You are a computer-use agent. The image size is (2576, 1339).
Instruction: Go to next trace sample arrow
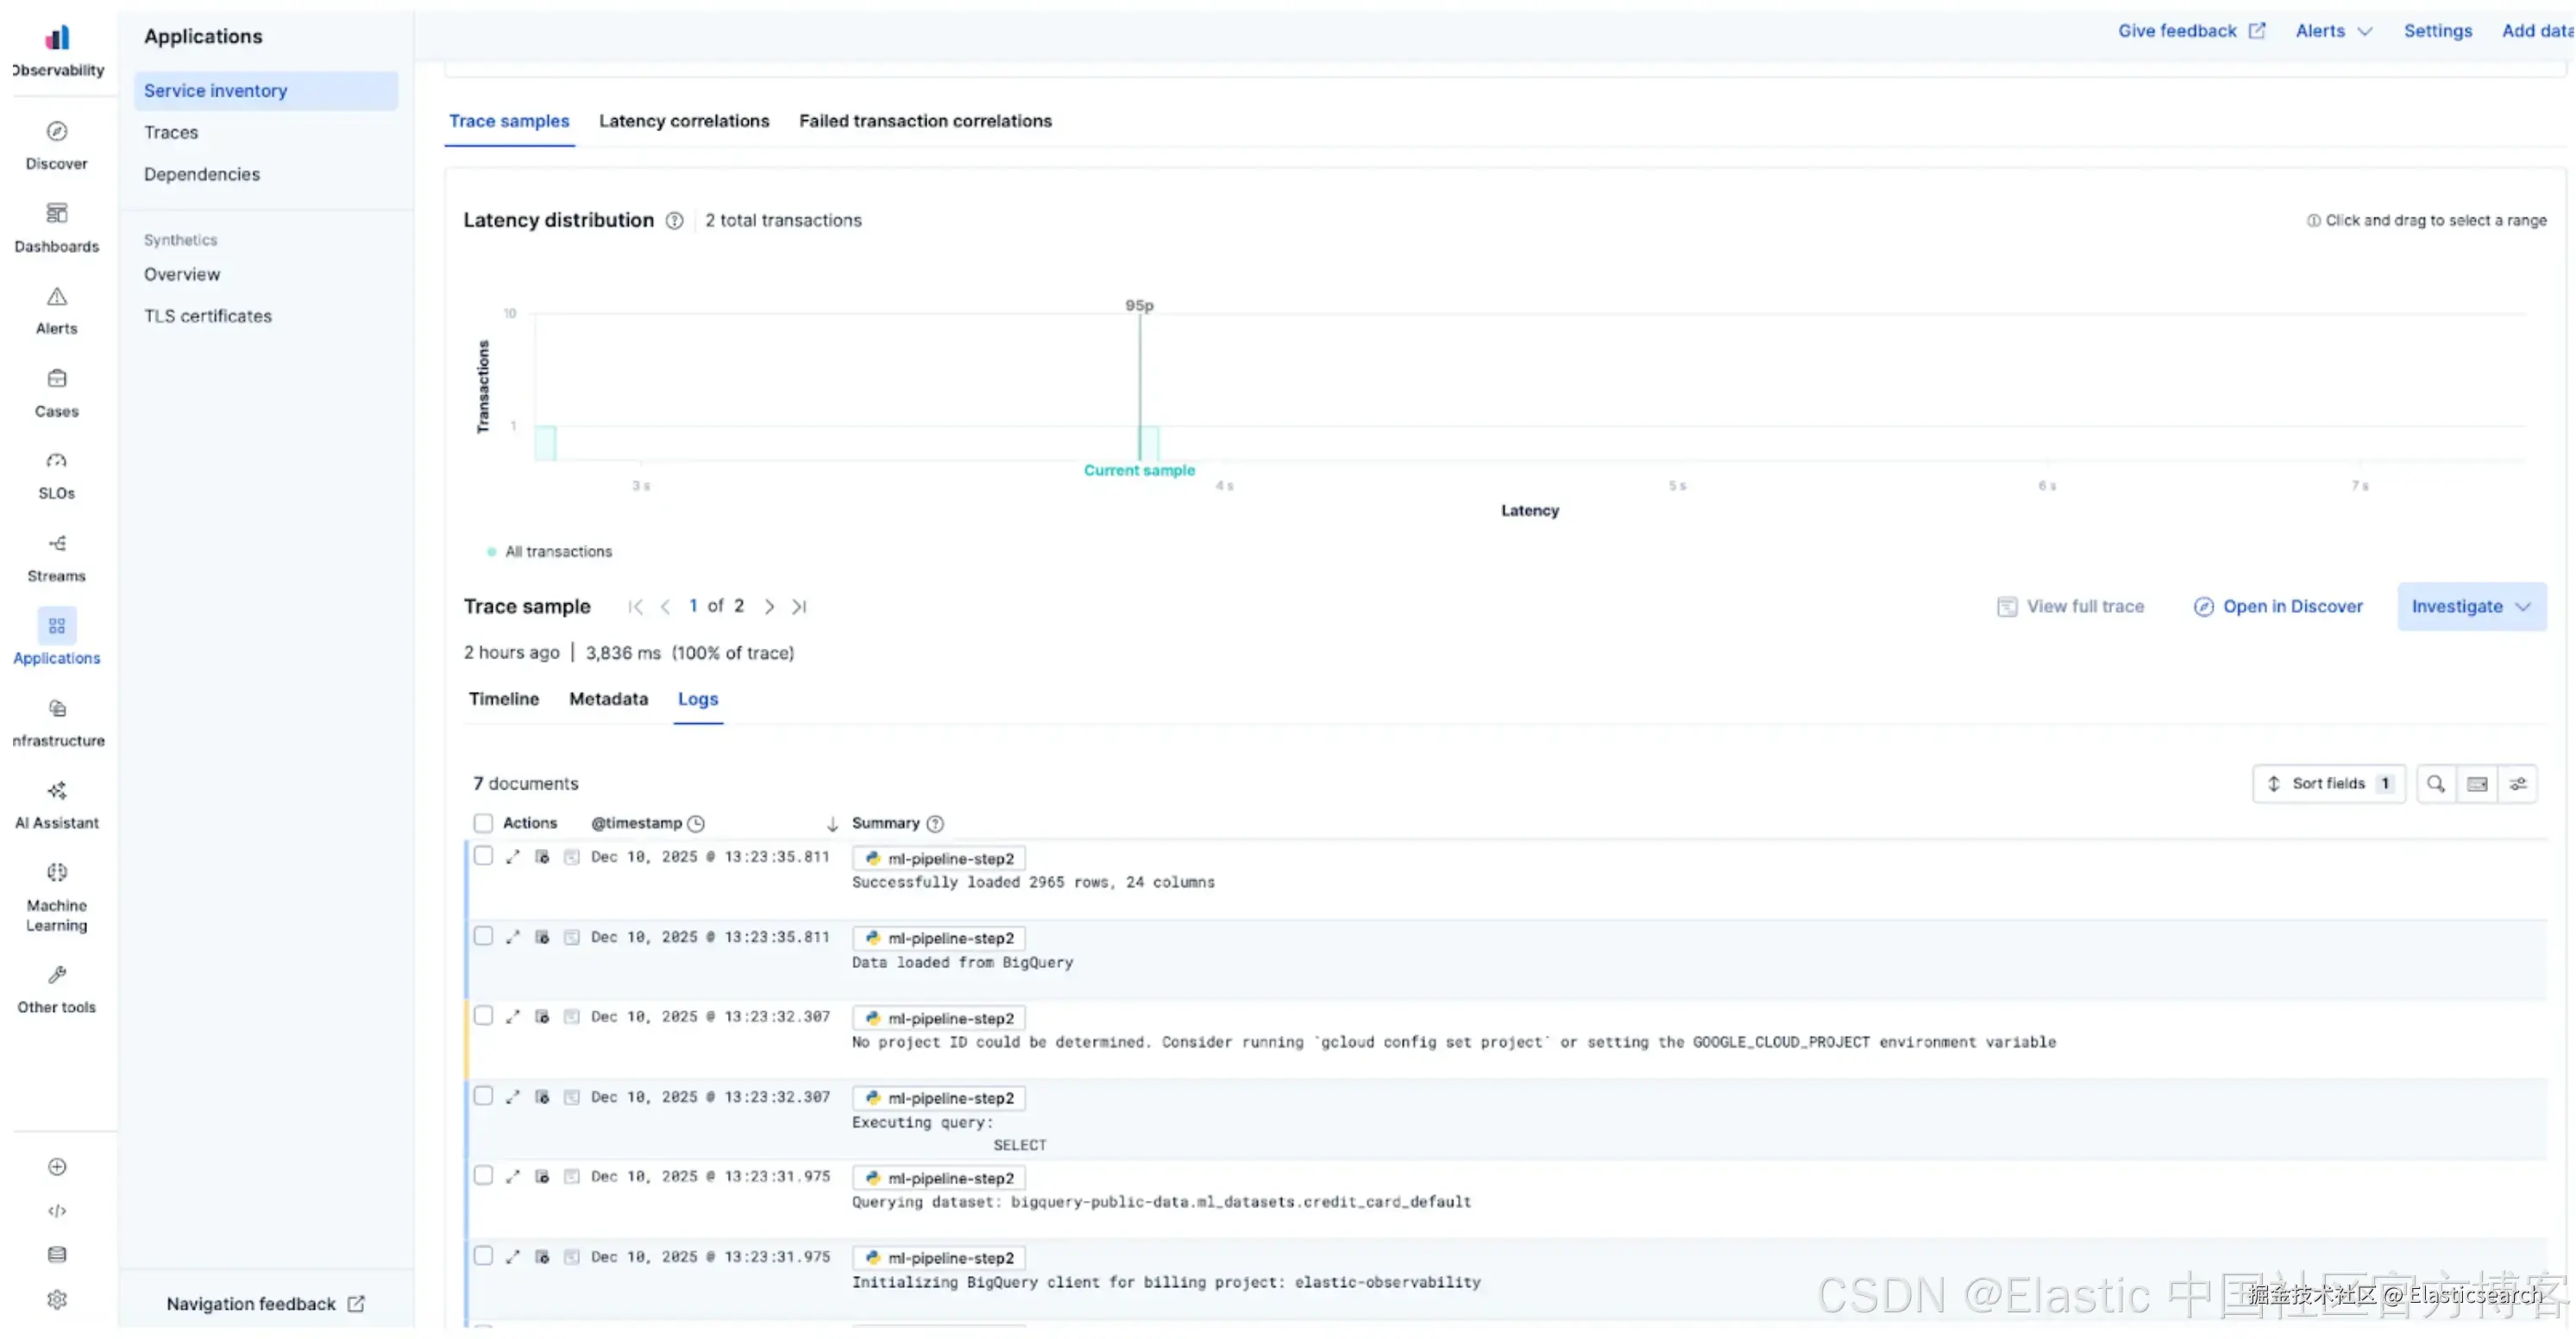[x=769, y=607]
